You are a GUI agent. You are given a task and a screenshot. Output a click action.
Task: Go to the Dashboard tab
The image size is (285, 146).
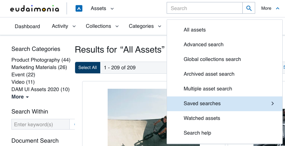tap(27, 26)
